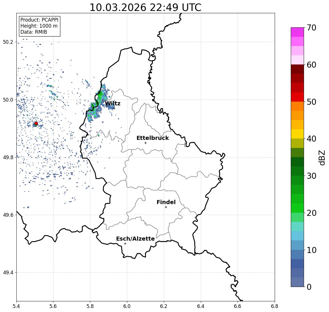Click the Wiltz city label
The image size is (329, 312).
point(113,103)
